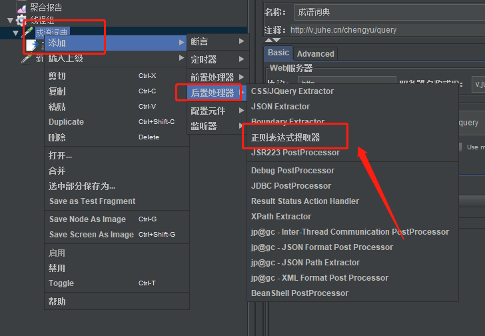This screenshot has width=485, height=336.
Task: Add a JSR223 PostProcessor
Action: coord(352,153)
